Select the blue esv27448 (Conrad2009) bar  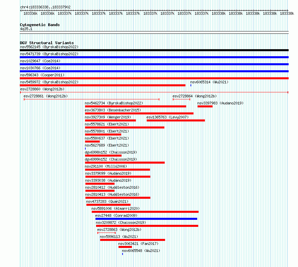[x=146, y=219]
